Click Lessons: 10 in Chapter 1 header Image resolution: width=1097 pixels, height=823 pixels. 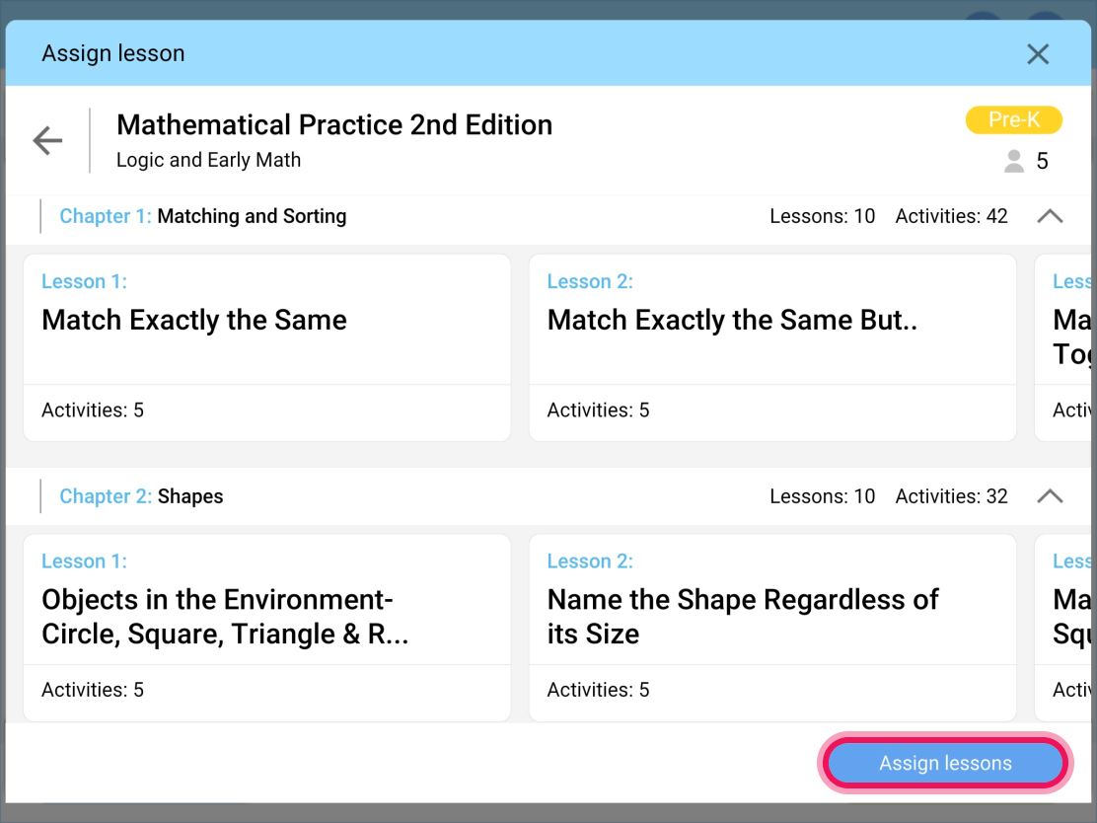822,216
